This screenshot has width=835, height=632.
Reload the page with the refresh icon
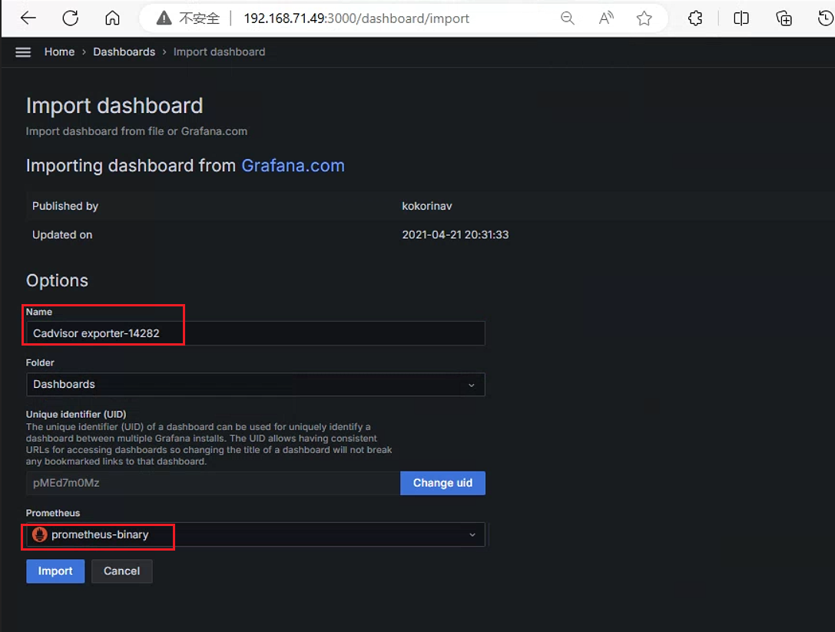(x=71, y=18)
